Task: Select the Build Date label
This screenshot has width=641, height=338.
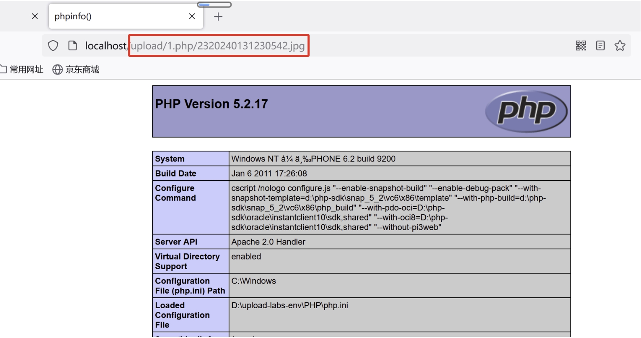Action: tap(176, 173)
